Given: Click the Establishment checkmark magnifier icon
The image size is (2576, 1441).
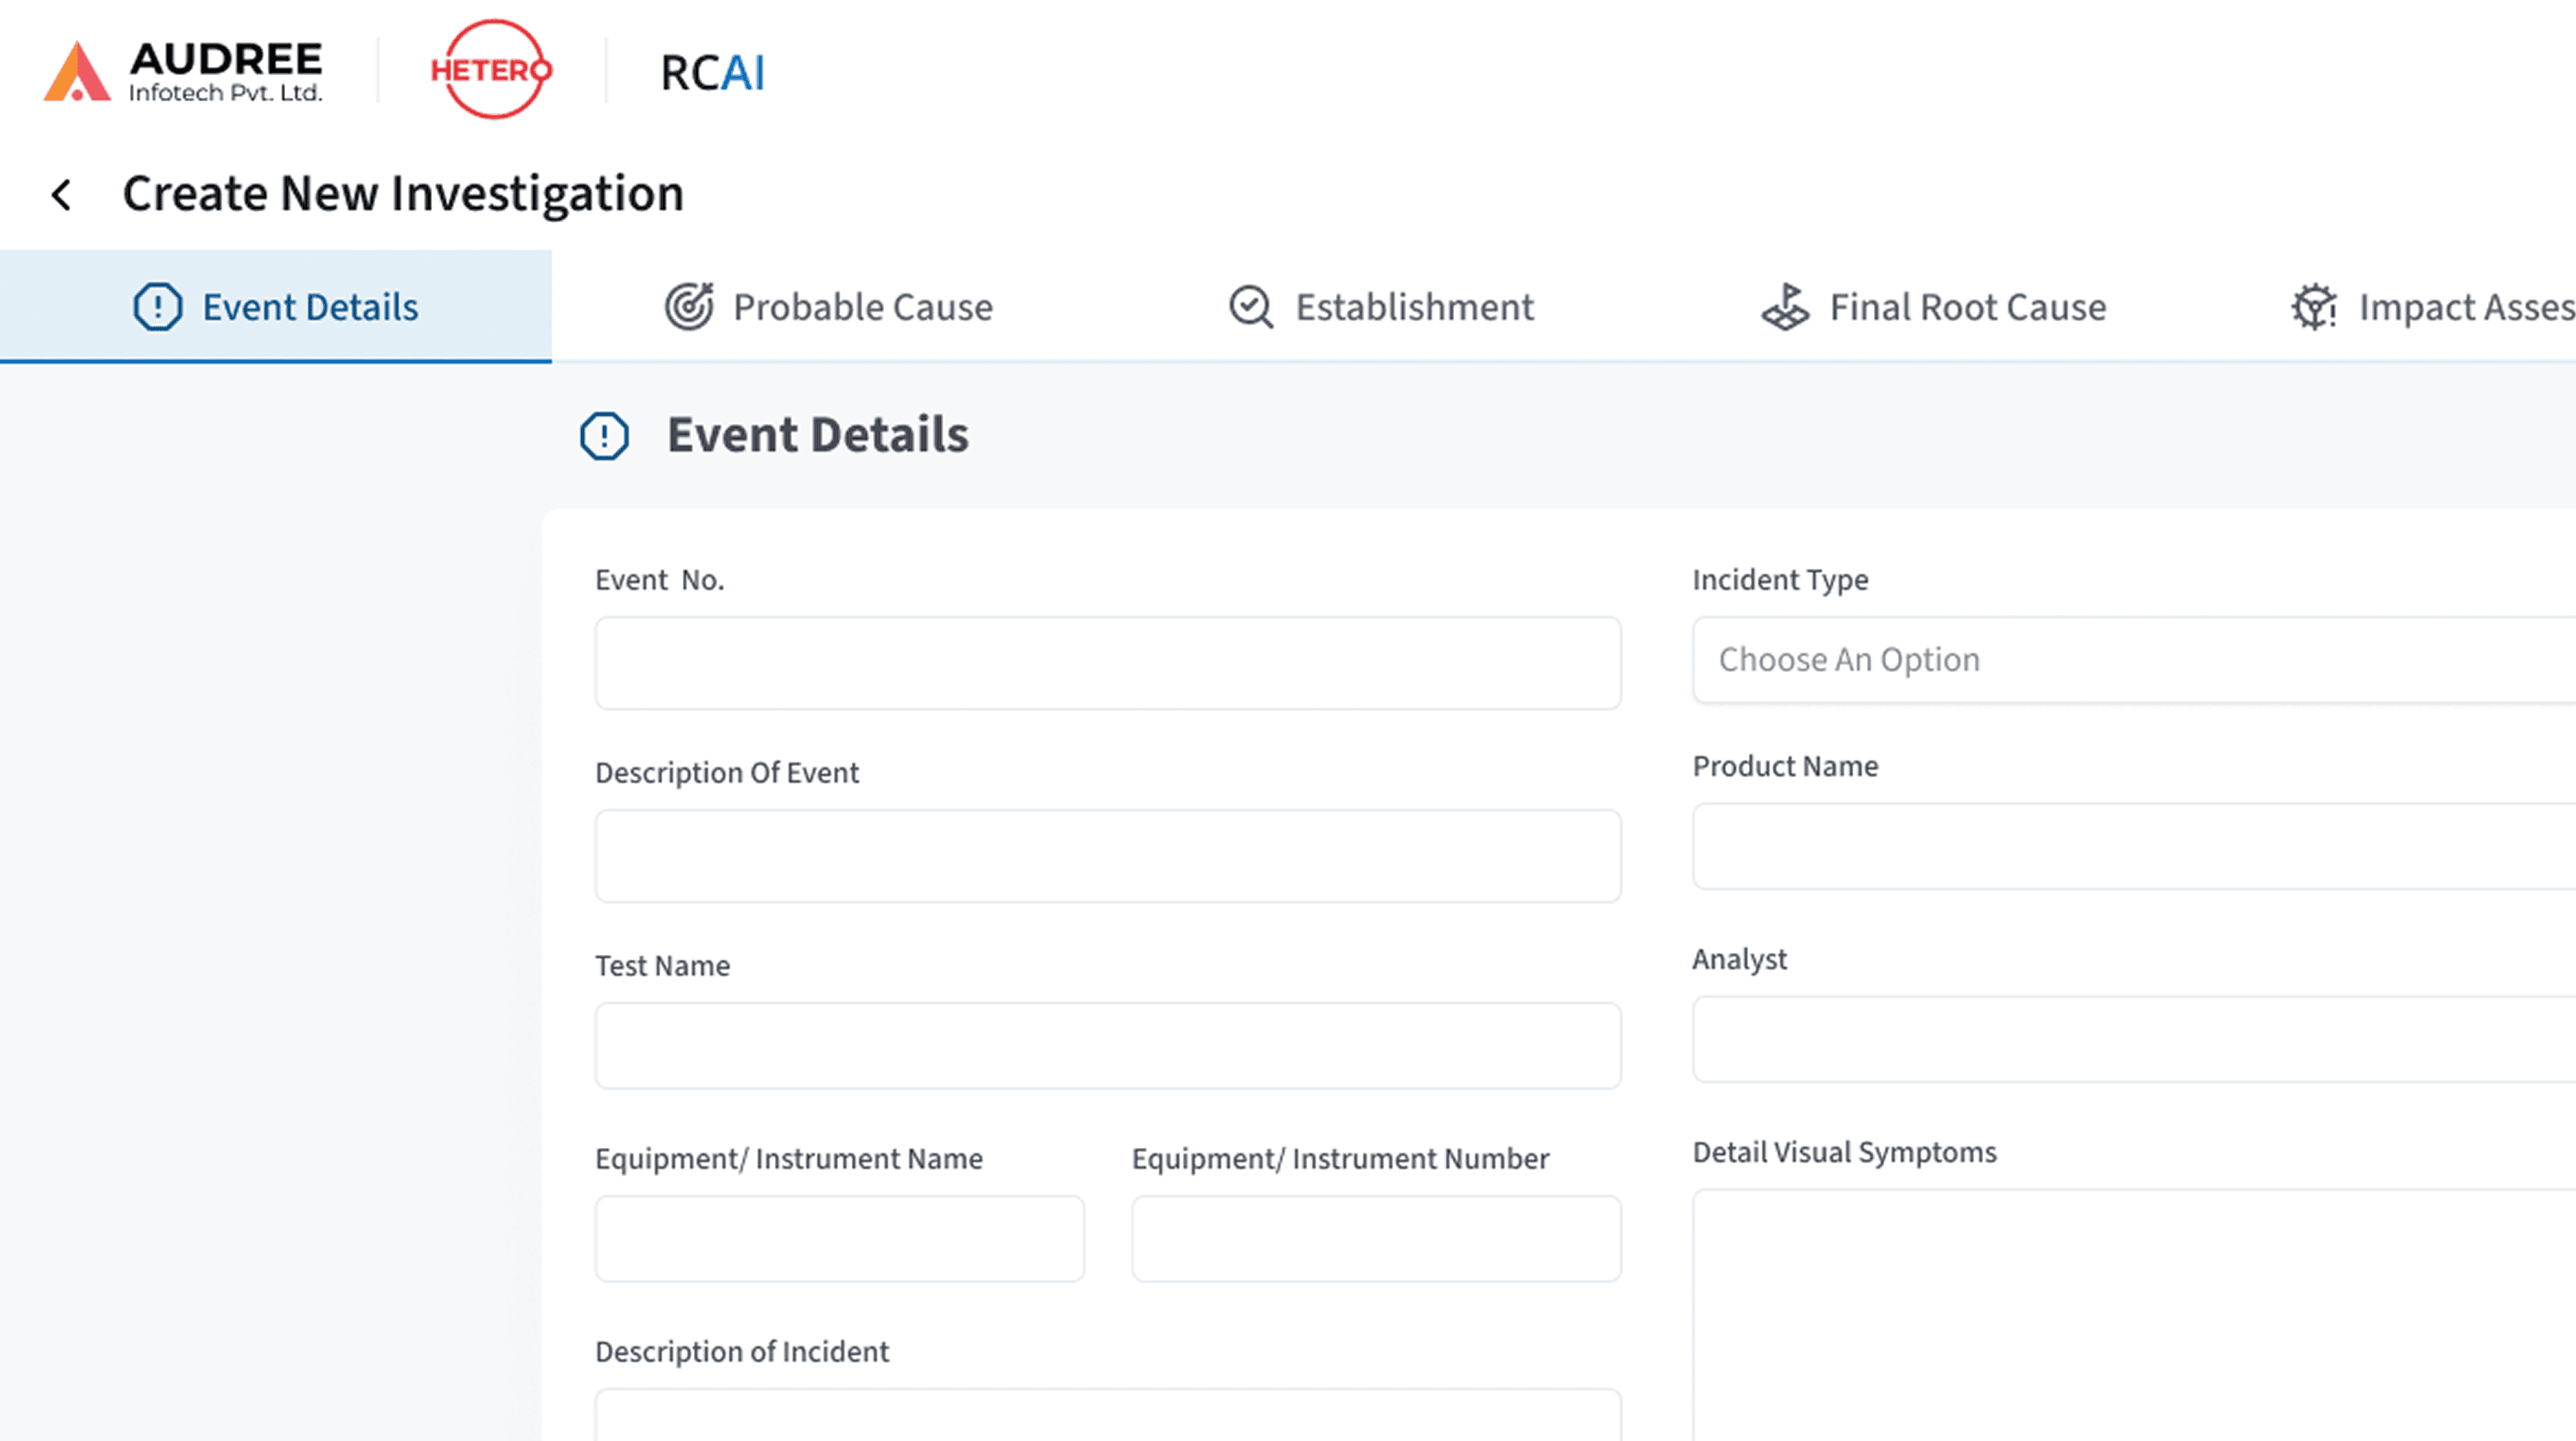Looking at the screenshot, I should 1249,307.
